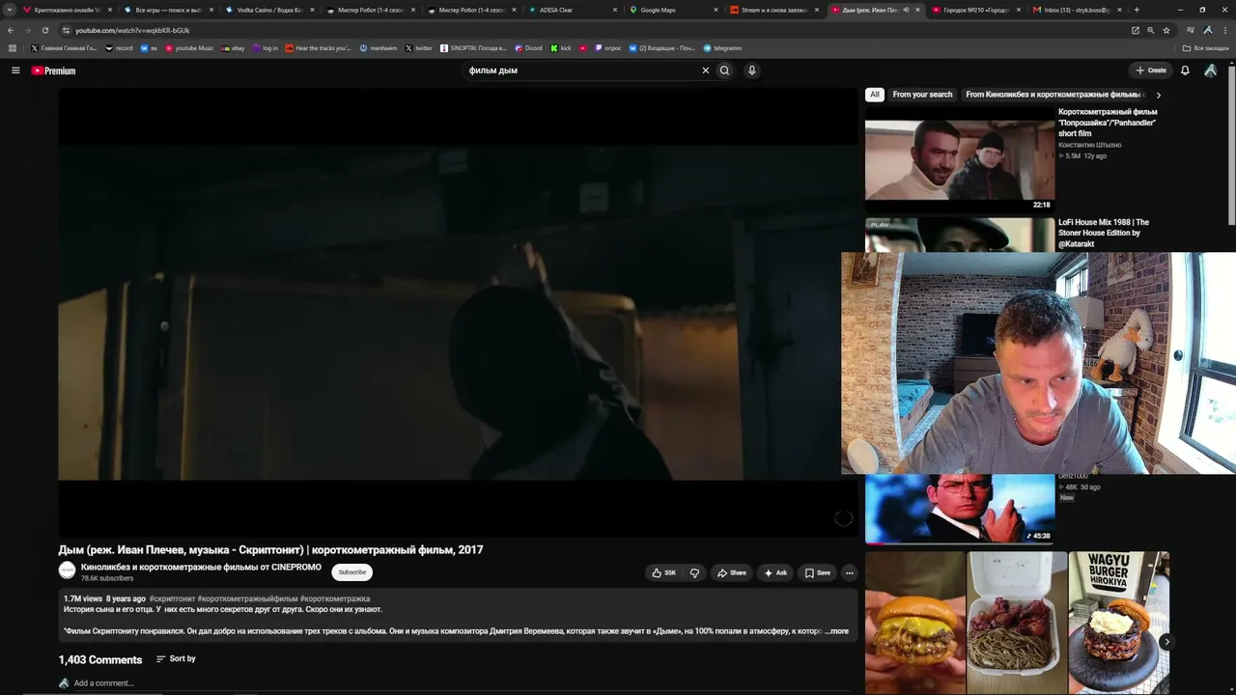This screenshot has width=1236, height=695.
Task: Close the Google Maps tab
Action: pyautogui.click(x=716, y=10)
